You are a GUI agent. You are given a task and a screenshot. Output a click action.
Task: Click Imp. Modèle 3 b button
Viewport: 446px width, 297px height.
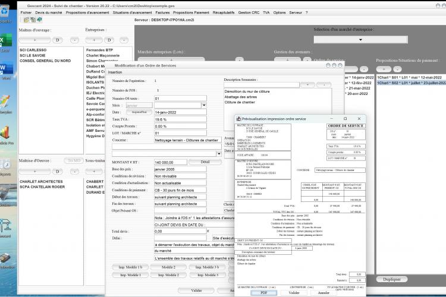tap(207, 267)
